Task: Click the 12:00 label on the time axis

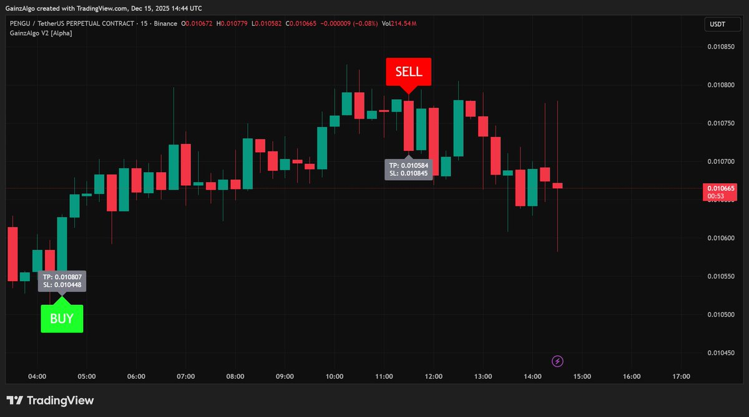Action: pos(433,376)
